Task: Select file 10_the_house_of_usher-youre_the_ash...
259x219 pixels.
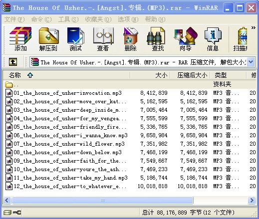Action: coord(129,169)
